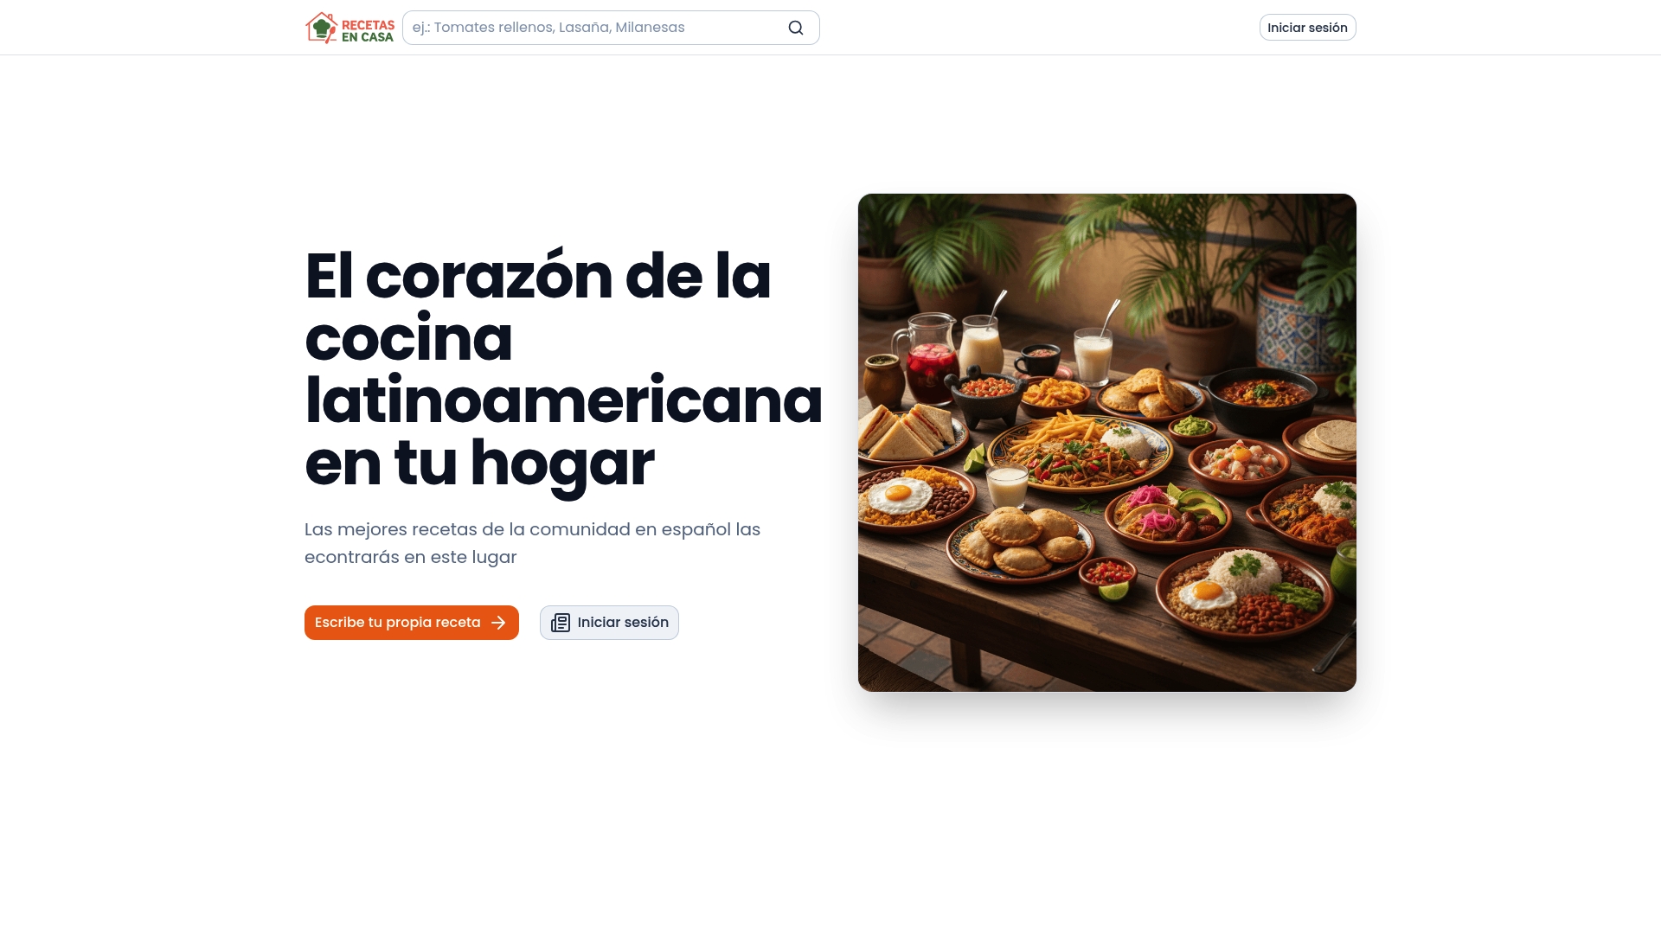Click the newspaper icon beside Iniciar sesión
The image size is (1661, 934).
(561, 623)
